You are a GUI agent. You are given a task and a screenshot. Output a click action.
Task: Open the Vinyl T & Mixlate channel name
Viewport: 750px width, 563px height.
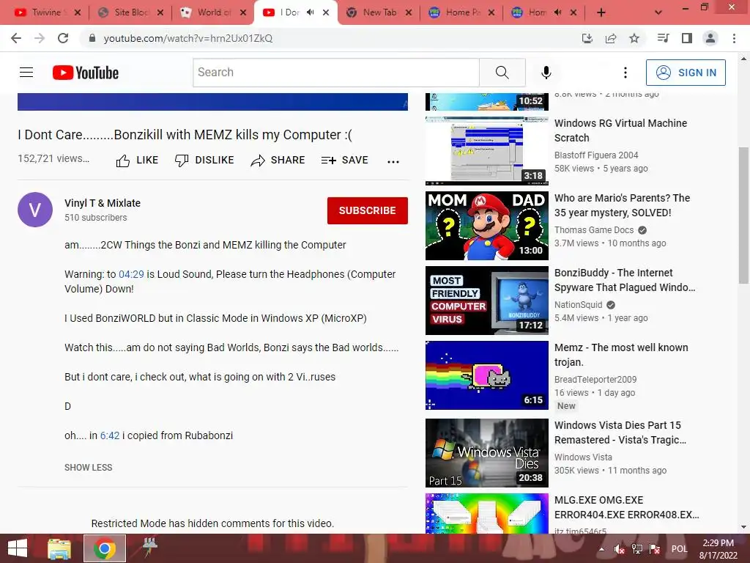pyautogui.click(x=103, y=203)
